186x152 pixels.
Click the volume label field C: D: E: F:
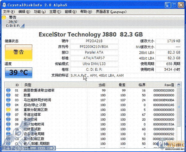click(x=94, y=70)
